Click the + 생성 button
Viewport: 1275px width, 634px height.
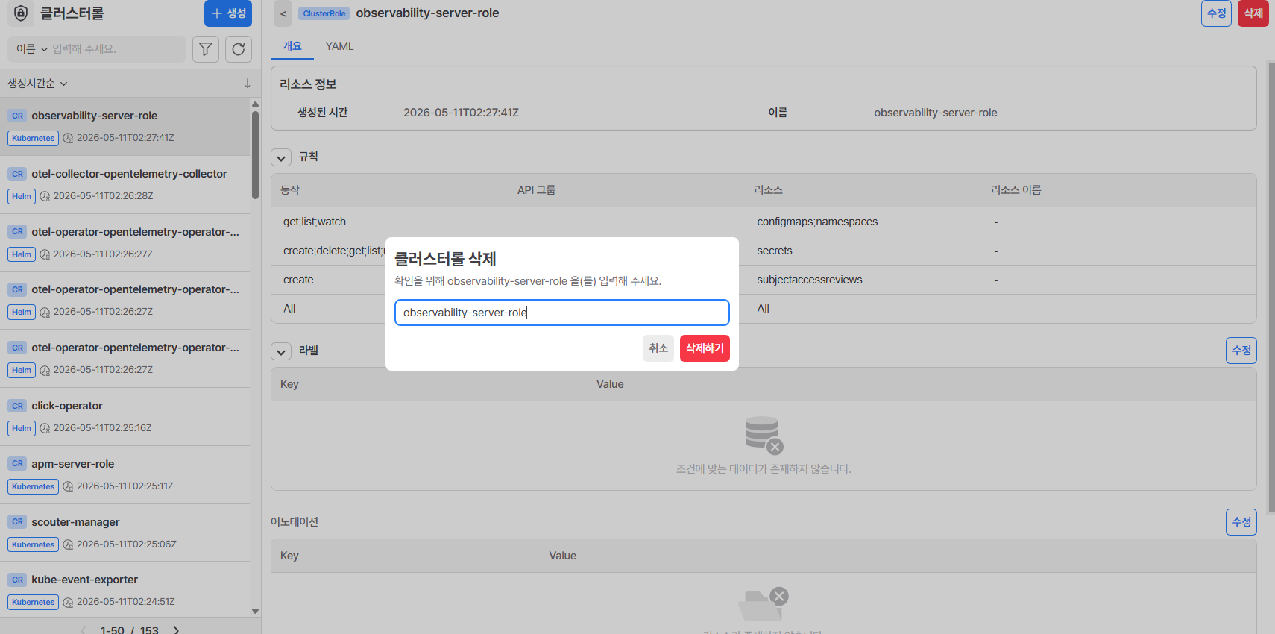point(228,13)
